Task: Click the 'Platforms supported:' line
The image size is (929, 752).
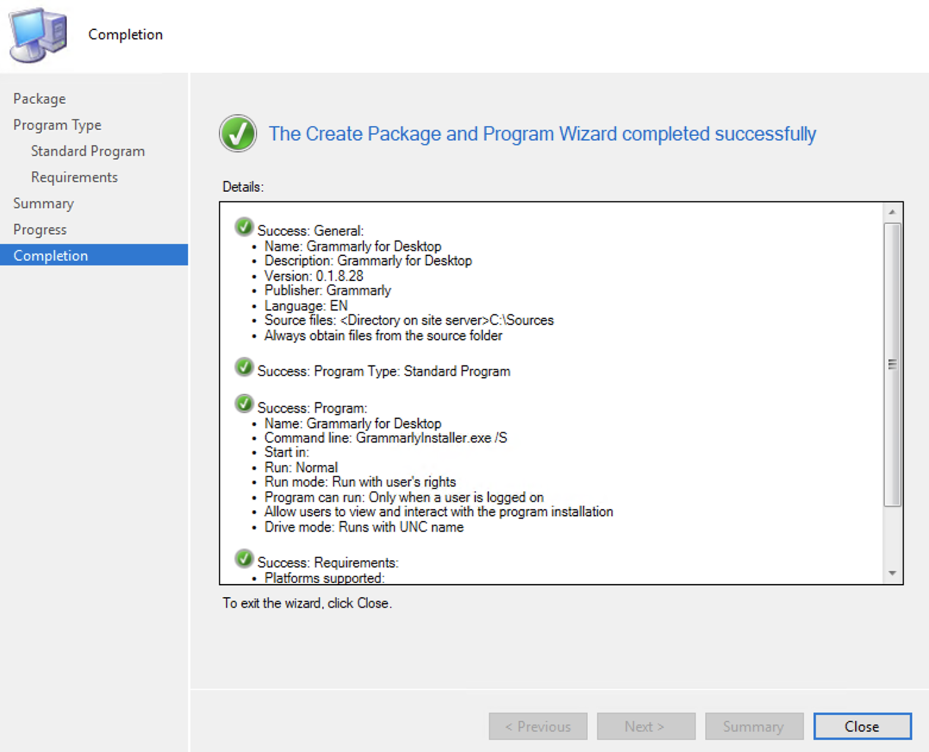Action: pyautogui.click(x=325, y=578)
